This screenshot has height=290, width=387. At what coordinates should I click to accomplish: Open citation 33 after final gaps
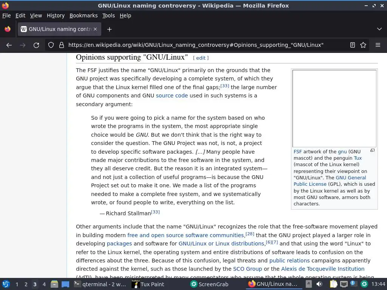tap(224, 86)
